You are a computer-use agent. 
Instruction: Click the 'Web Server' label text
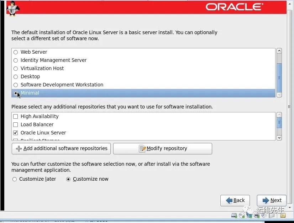pos(34,52)
